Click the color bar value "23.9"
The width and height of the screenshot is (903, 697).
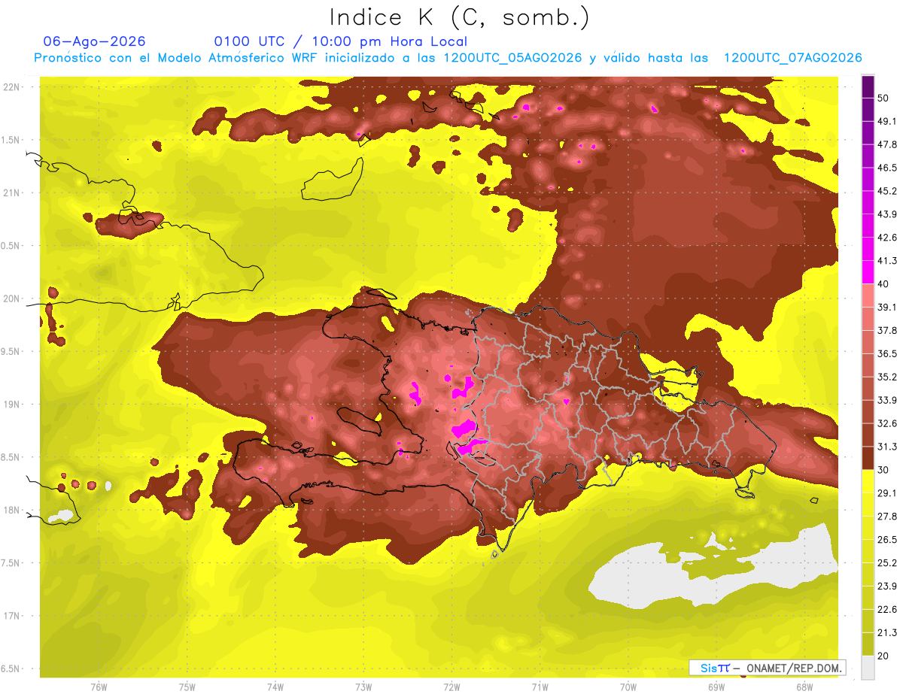(x=886, y=586)
